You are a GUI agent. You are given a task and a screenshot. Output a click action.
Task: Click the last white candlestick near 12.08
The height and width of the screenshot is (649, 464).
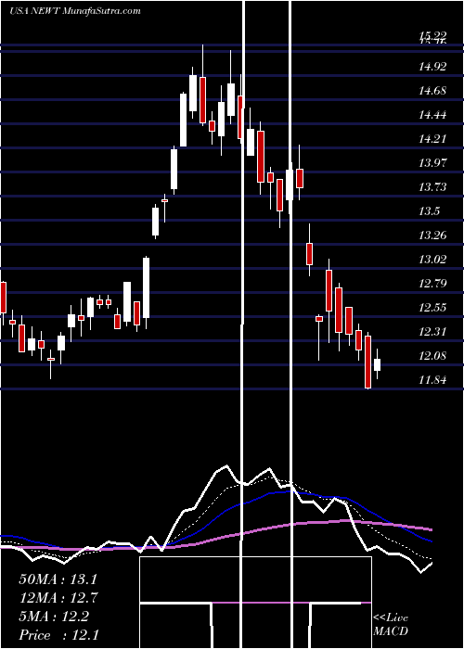click(377, 364)
